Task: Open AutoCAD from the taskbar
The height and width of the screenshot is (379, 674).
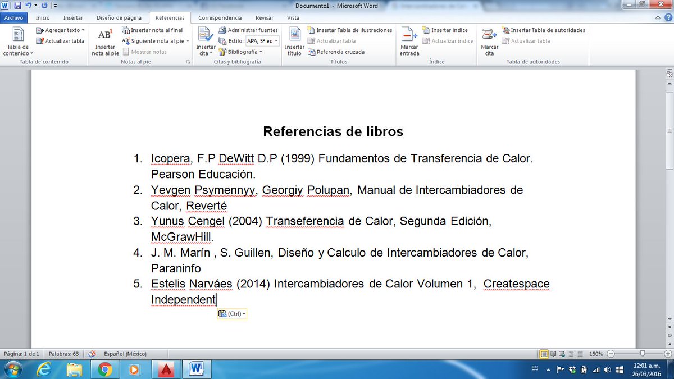Action: (165, 369)
